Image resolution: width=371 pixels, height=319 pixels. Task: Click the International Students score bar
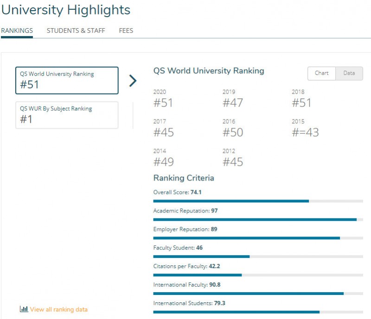(258, 312)
